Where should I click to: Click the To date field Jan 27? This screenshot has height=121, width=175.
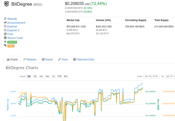pyautogui.click(x=170, y=76)
